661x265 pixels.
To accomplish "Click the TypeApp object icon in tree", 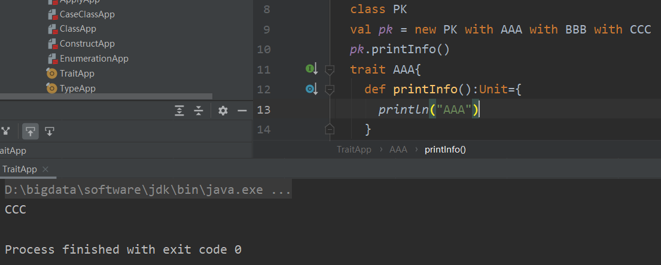I will click(52, 89).
